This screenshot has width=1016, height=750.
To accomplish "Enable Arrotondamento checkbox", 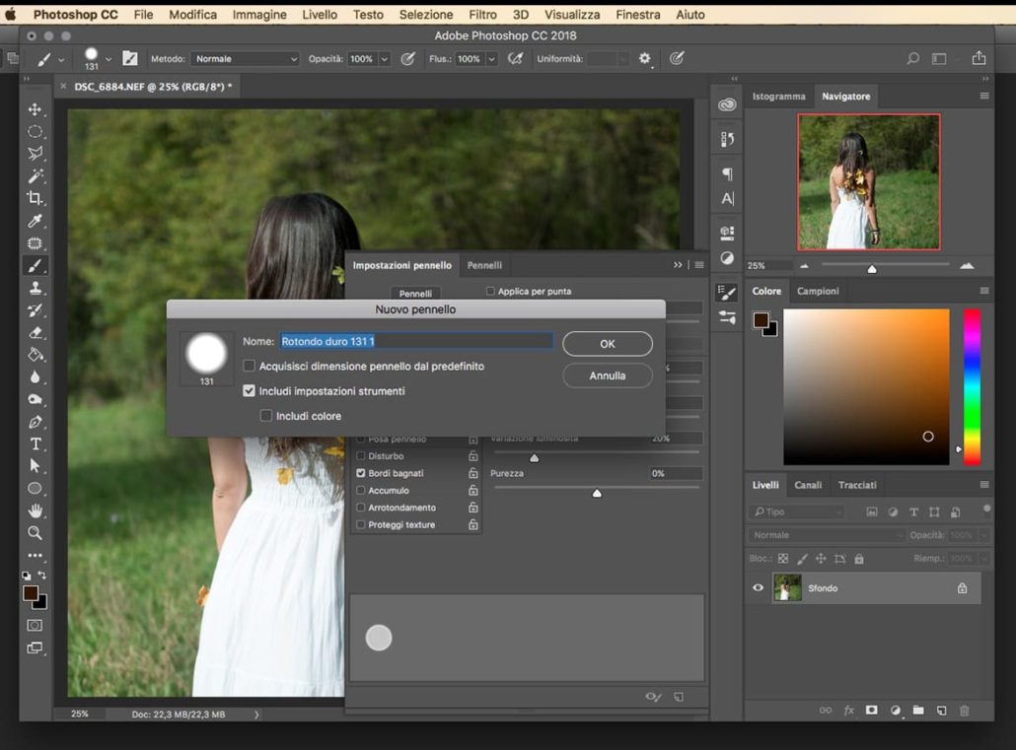I will pos(361,508).
